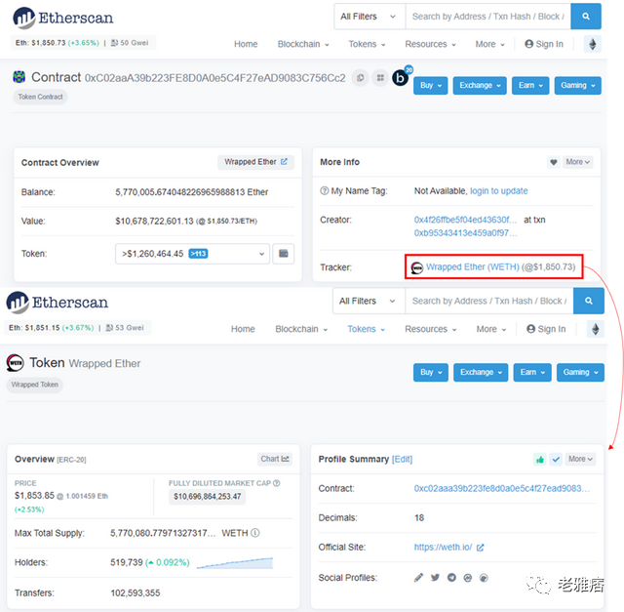Open More menu in Token page navigation

(x=491, y=329)
